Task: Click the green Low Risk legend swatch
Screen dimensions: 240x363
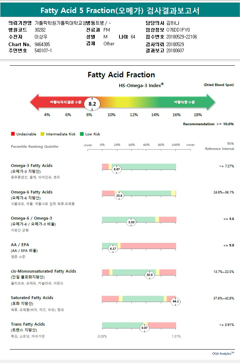Action: [x=82, y=134]
